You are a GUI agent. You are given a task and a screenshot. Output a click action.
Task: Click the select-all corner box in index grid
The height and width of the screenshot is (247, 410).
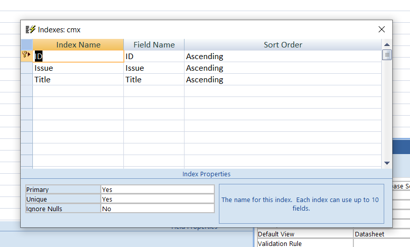pos(27,44)
